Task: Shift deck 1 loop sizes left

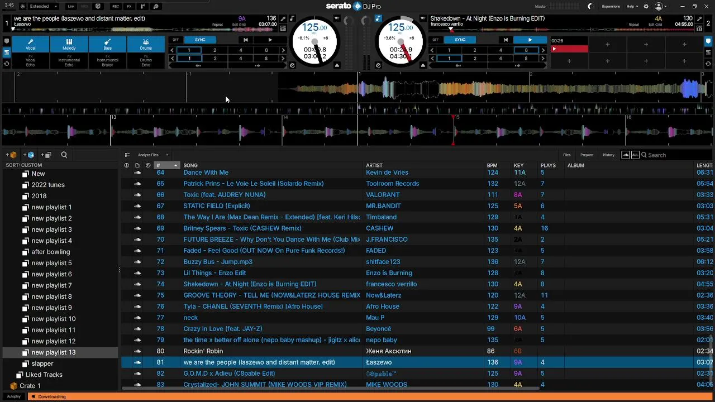Action: [x=172, y=50]
